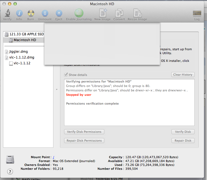Viewport: 207px width, 180px height.
Task: Click the Unmount toolbar icon
Action: click(x=45, y=13)
